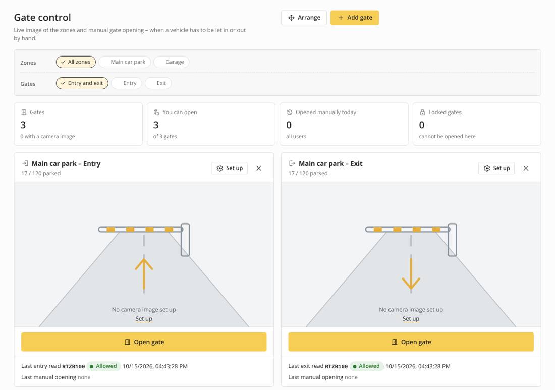Click the You can open hand icon
555x390 pixels.
[x=156, y=112]
